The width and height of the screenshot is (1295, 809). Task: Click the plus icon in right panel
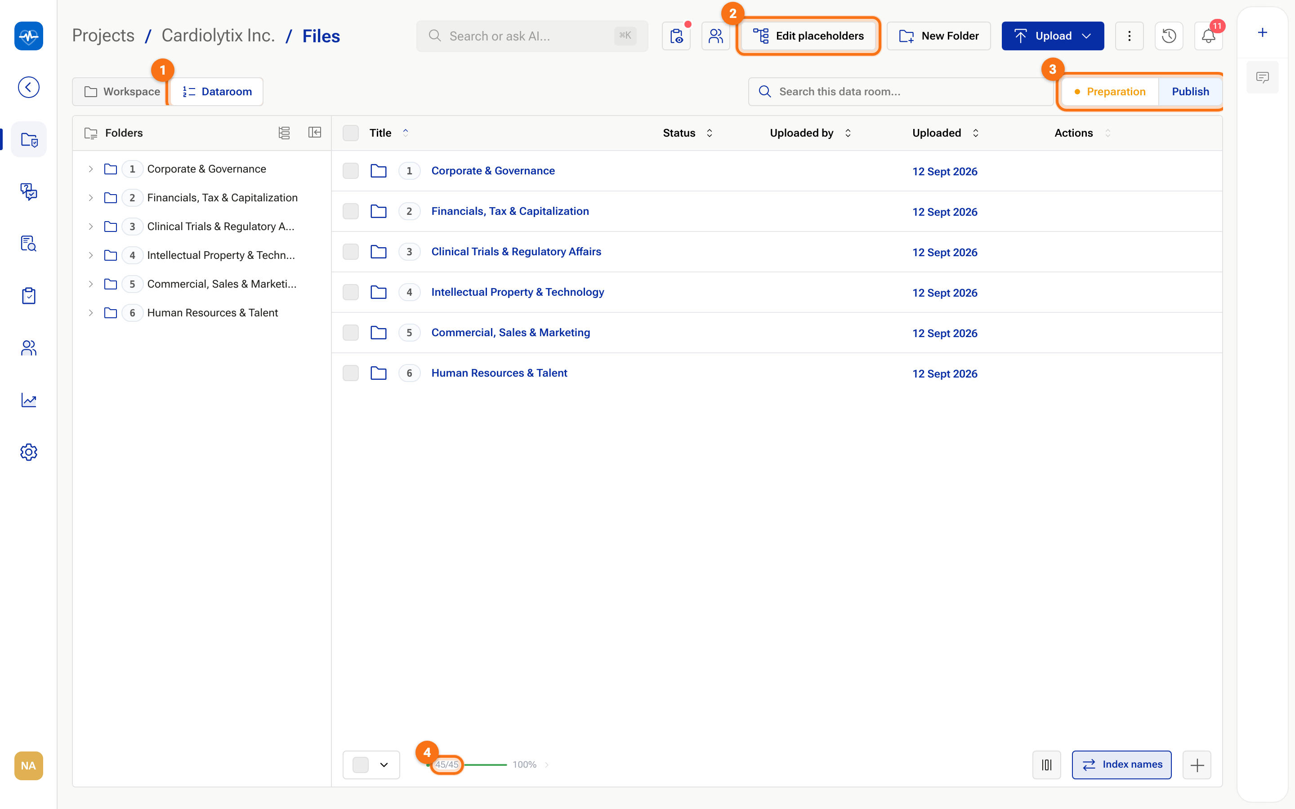pos(1262,33)
